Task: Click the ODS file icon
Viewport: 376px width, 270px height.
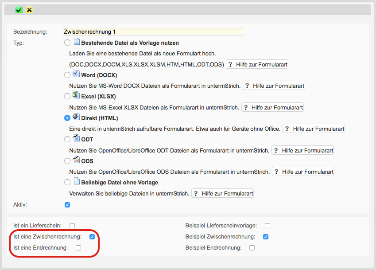Action: [x=76, y=160]
